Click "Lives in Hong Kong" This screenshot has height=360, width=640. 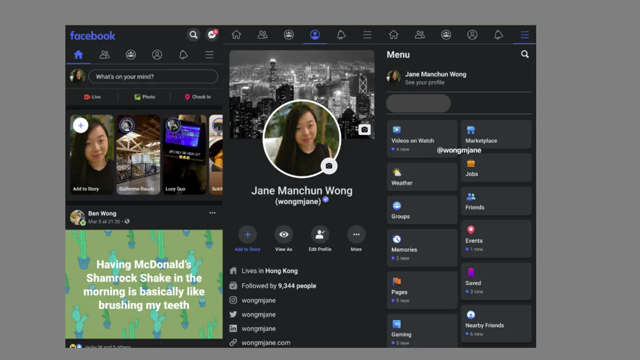264,271
